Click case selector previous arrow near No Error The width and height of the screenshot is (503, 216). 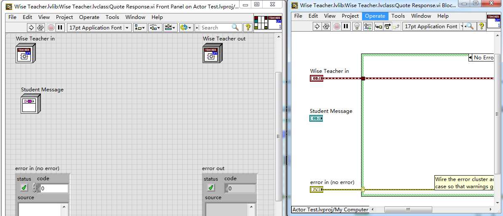click(471, 58)
